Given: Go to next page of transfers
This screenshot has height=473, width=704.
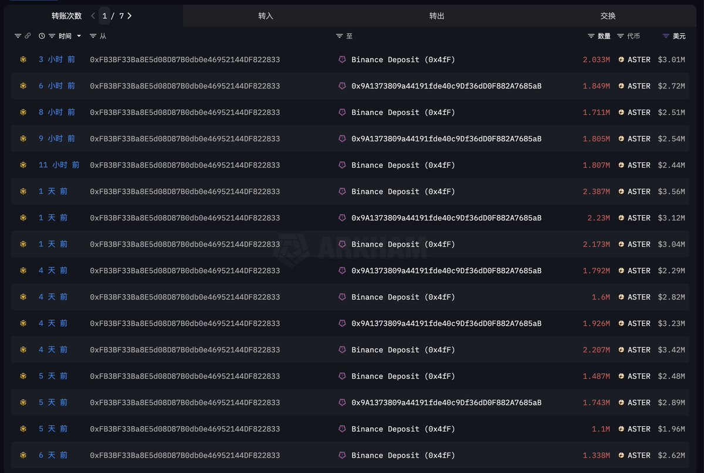Looking at the screenshot, I should [130, 16].
